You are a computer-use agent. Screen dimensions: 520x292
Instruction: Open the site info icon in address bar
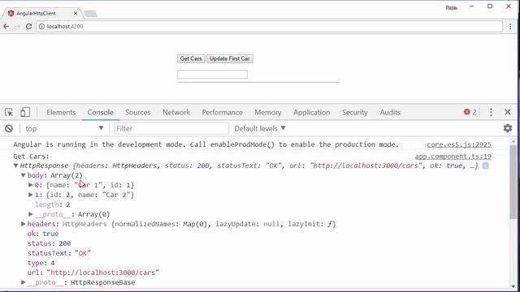pyautogui.click(x=41, y=27)
